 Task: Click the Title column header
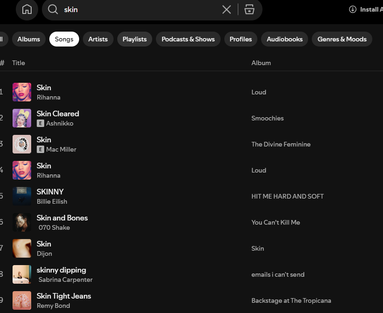coord(19,63)
